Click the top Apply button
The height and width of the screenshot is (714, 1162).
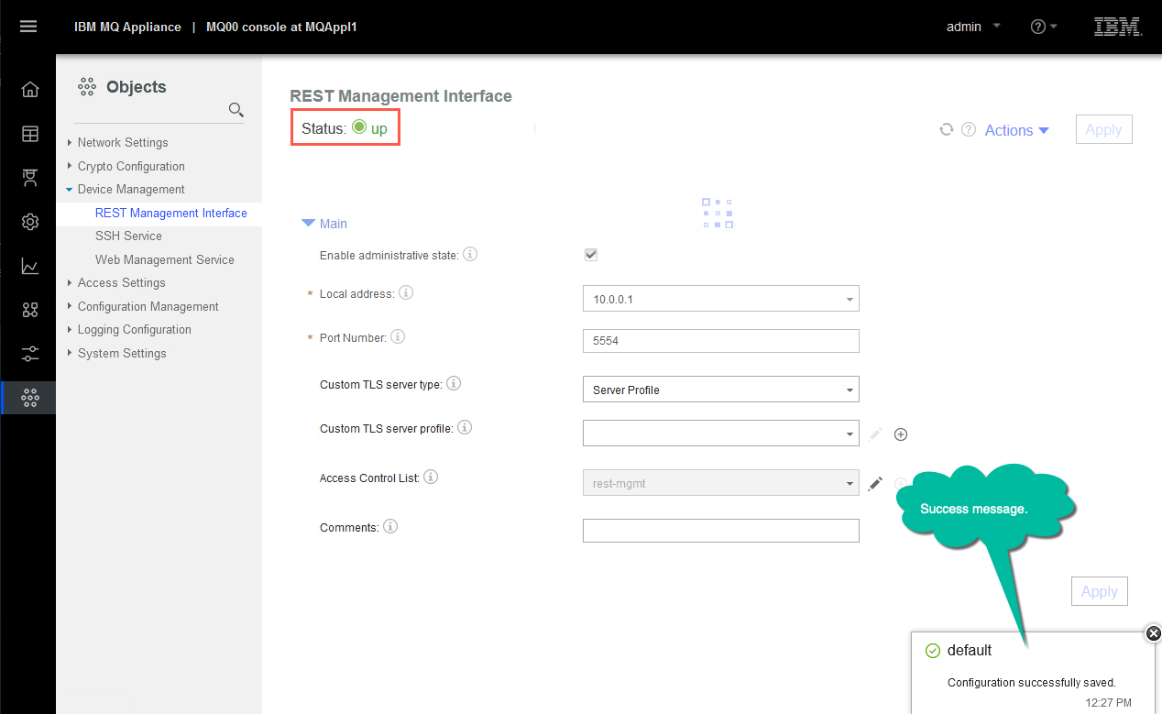(1104, 129)
